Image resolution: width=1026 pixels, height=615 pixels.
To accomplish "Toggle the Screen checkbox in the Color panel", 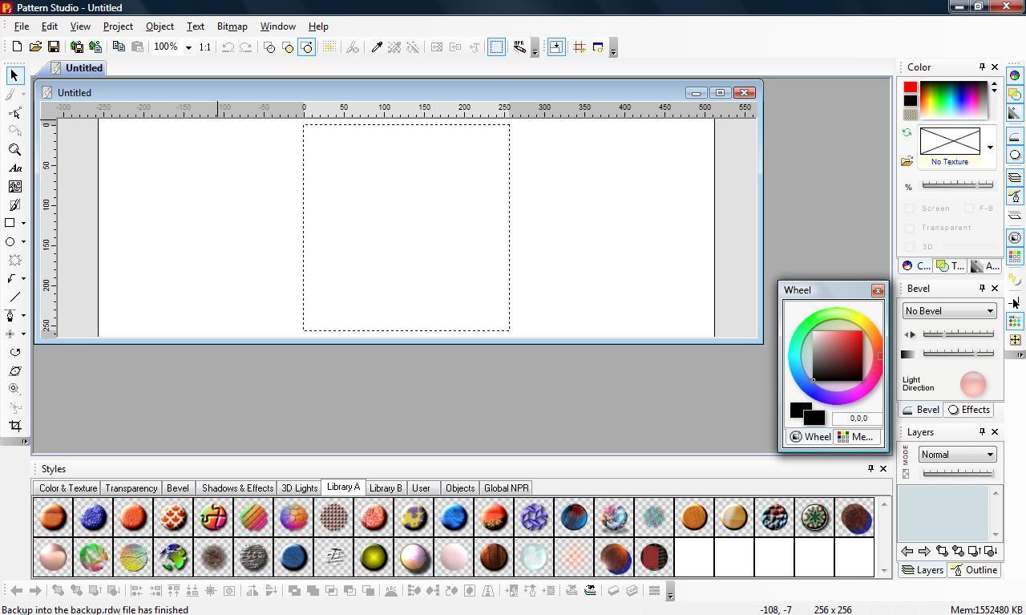I will [x=911, y=208].
